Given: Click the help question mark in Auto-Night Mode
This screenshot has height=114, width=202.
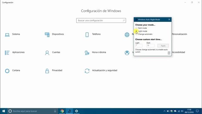Looking at the screenshot, I should 169,53.
